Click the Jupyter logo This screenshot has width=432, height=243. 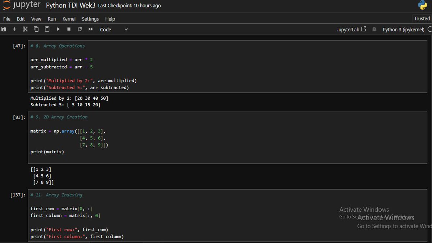tap(22, 5)
